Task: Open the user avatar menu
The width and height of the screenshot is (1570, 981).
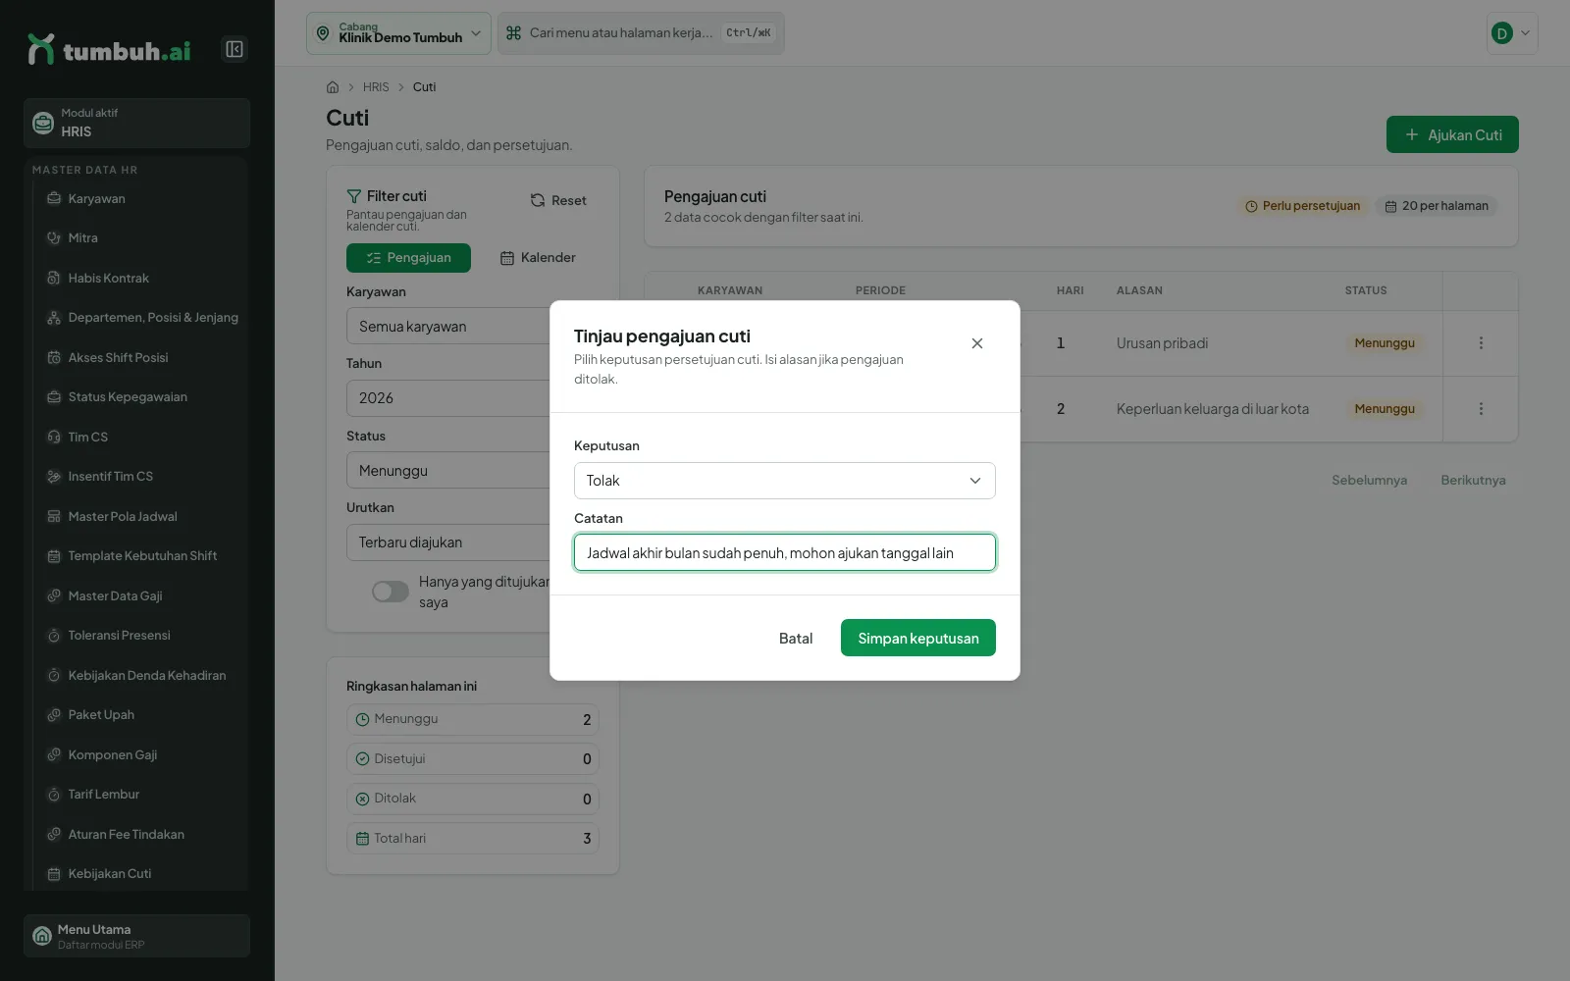Action: (x=1512, y=33)
